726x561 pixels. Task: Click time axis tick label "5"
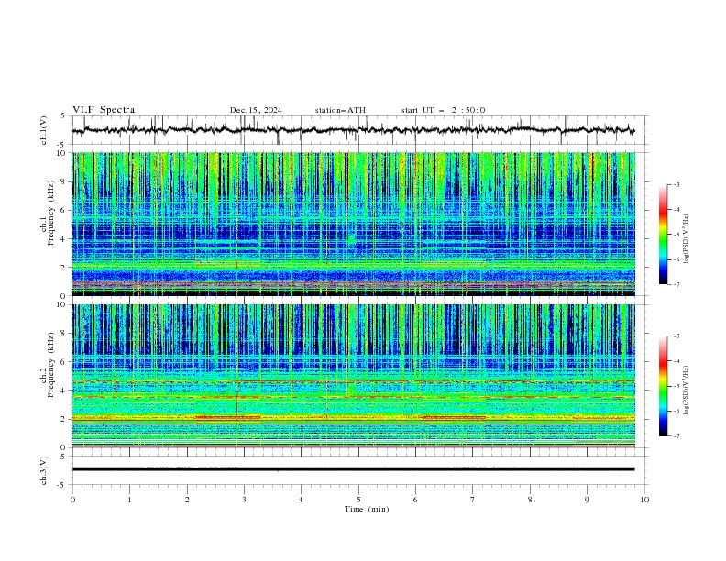(x=358, y=500)
